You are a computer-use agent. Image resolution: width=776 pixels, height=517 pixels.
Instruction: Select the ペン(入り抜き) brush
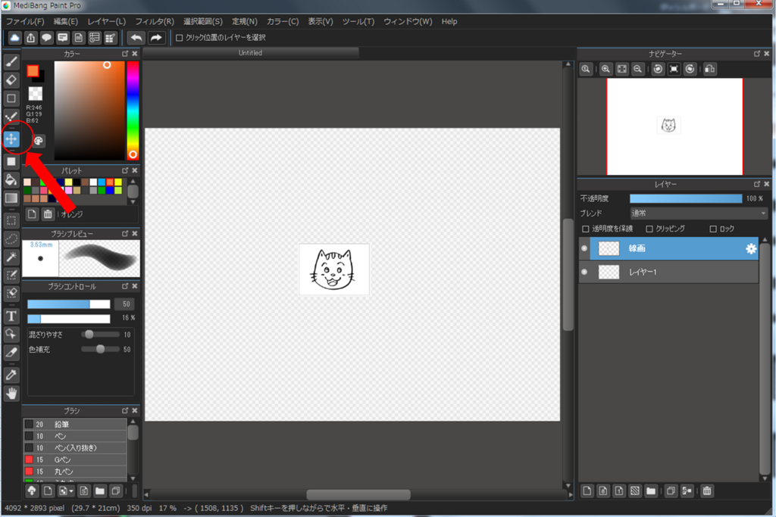coord(75,448)
